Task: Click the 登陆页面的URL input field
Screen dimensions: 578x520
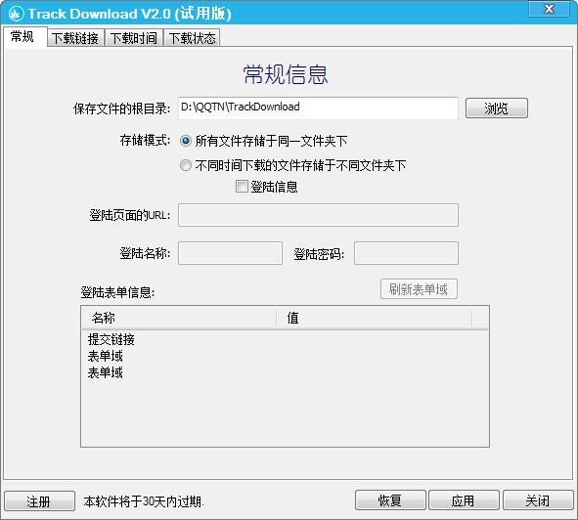Action: (318, 215)
